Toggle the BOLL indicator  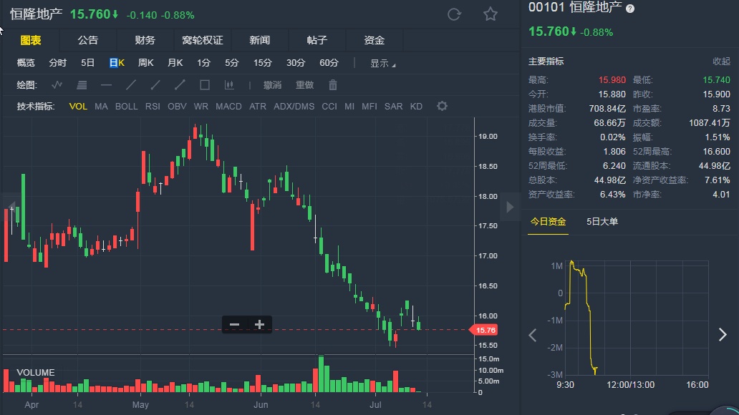(x=127, y=107)
